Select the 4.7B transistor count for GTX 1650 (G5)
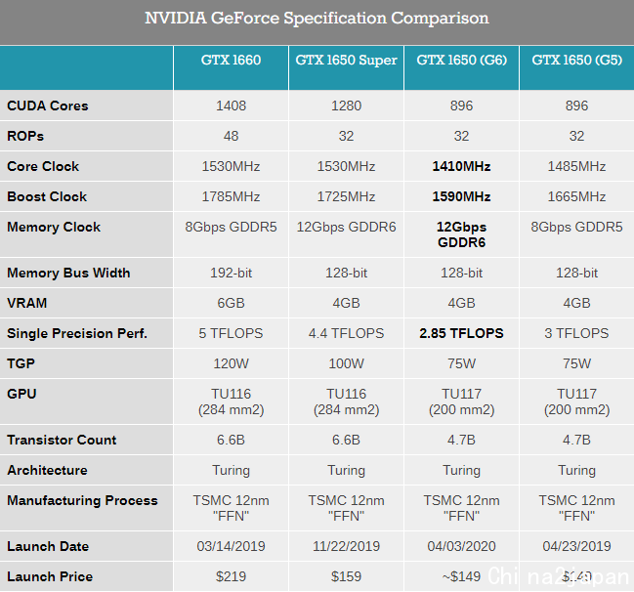 click(x=576, y=440)
